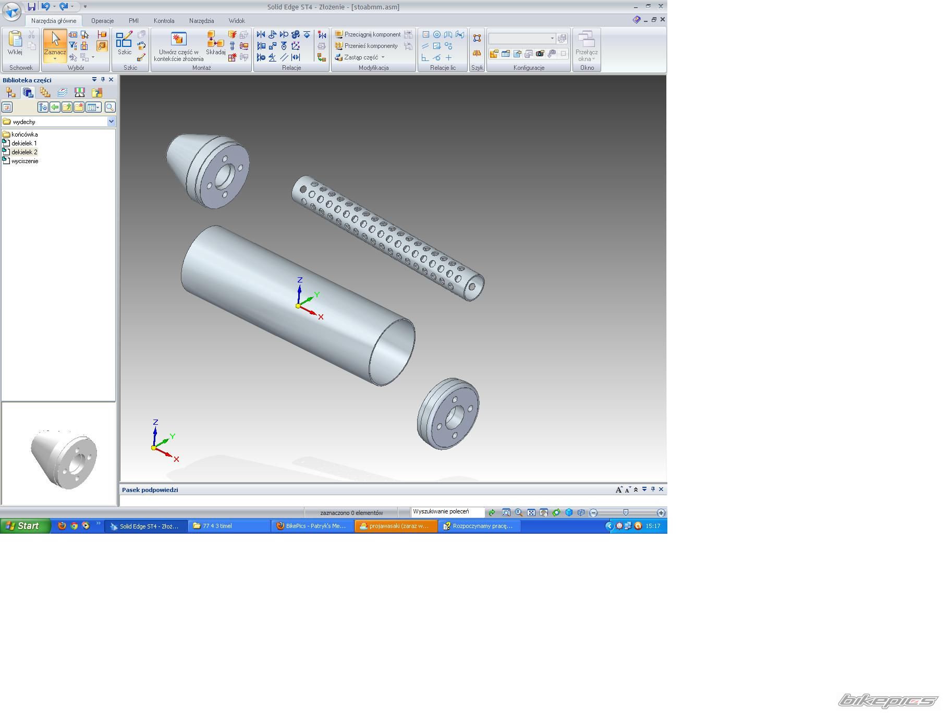Screen dimensions: 951x713
Task: Open the Widok ribbon tab
Action: point(236,21)
